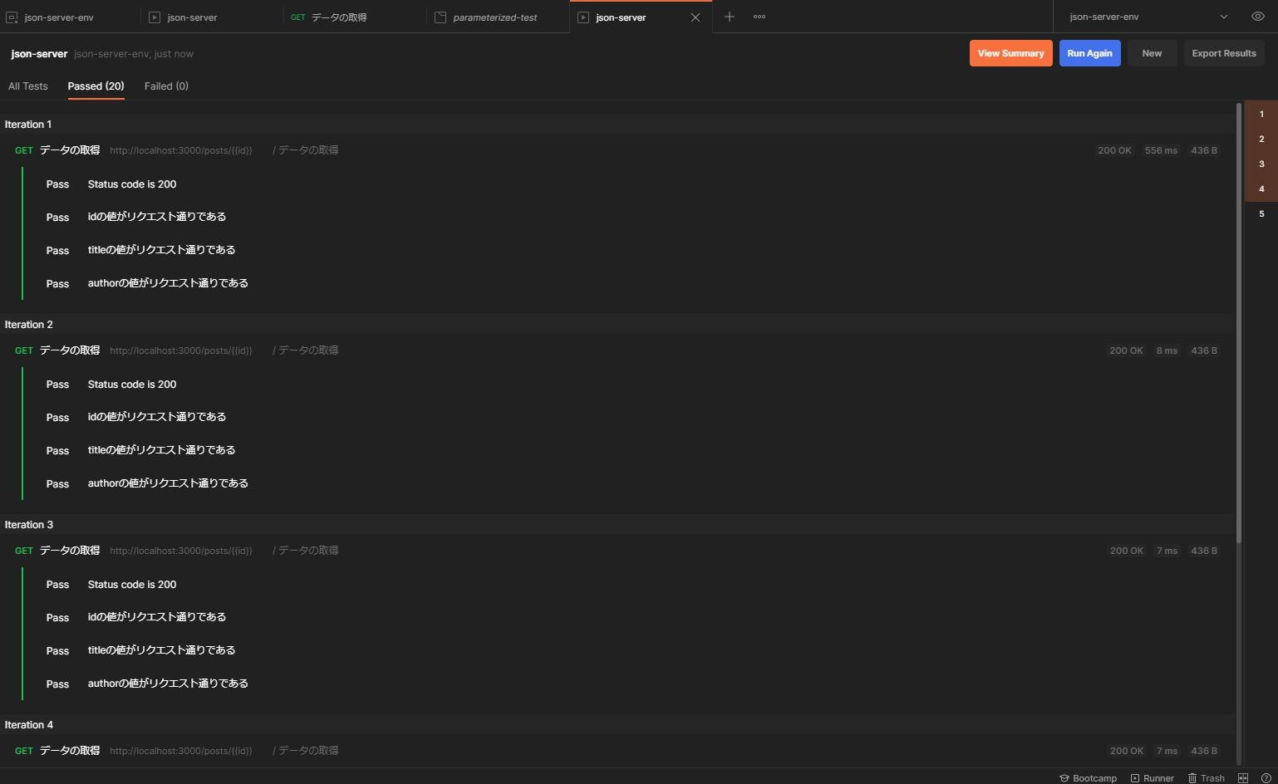Image resolution: width=1278 pixels, height=784 pixels.
Task: Open the データの取得 request under Iteration 4
Action: tap(70, 751)
